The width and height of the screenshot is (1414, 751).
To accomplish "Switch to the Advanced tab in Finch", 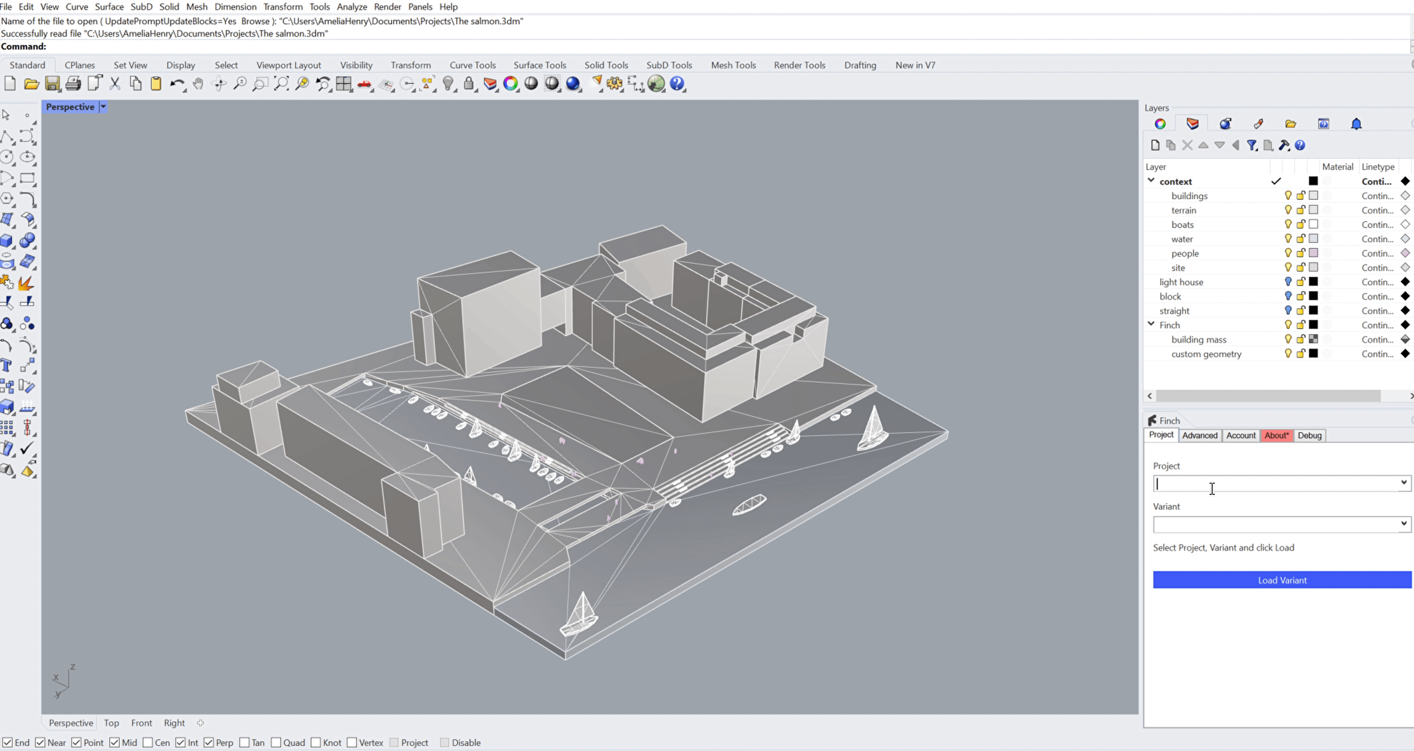I will click(x=1199, y=436).
